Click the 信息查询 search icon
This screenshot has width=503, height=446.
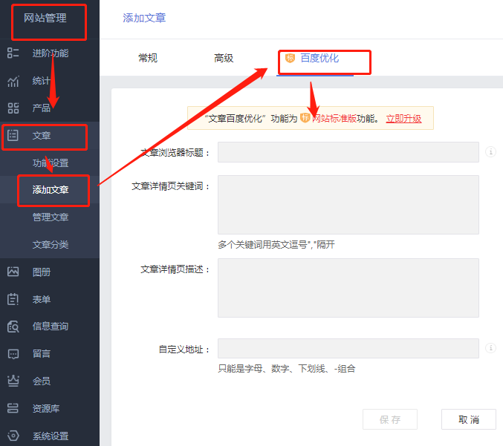pos(13,327)
